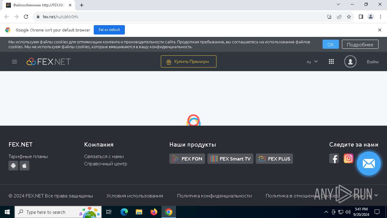Share this page icon in address bar

tap(339, 17)
